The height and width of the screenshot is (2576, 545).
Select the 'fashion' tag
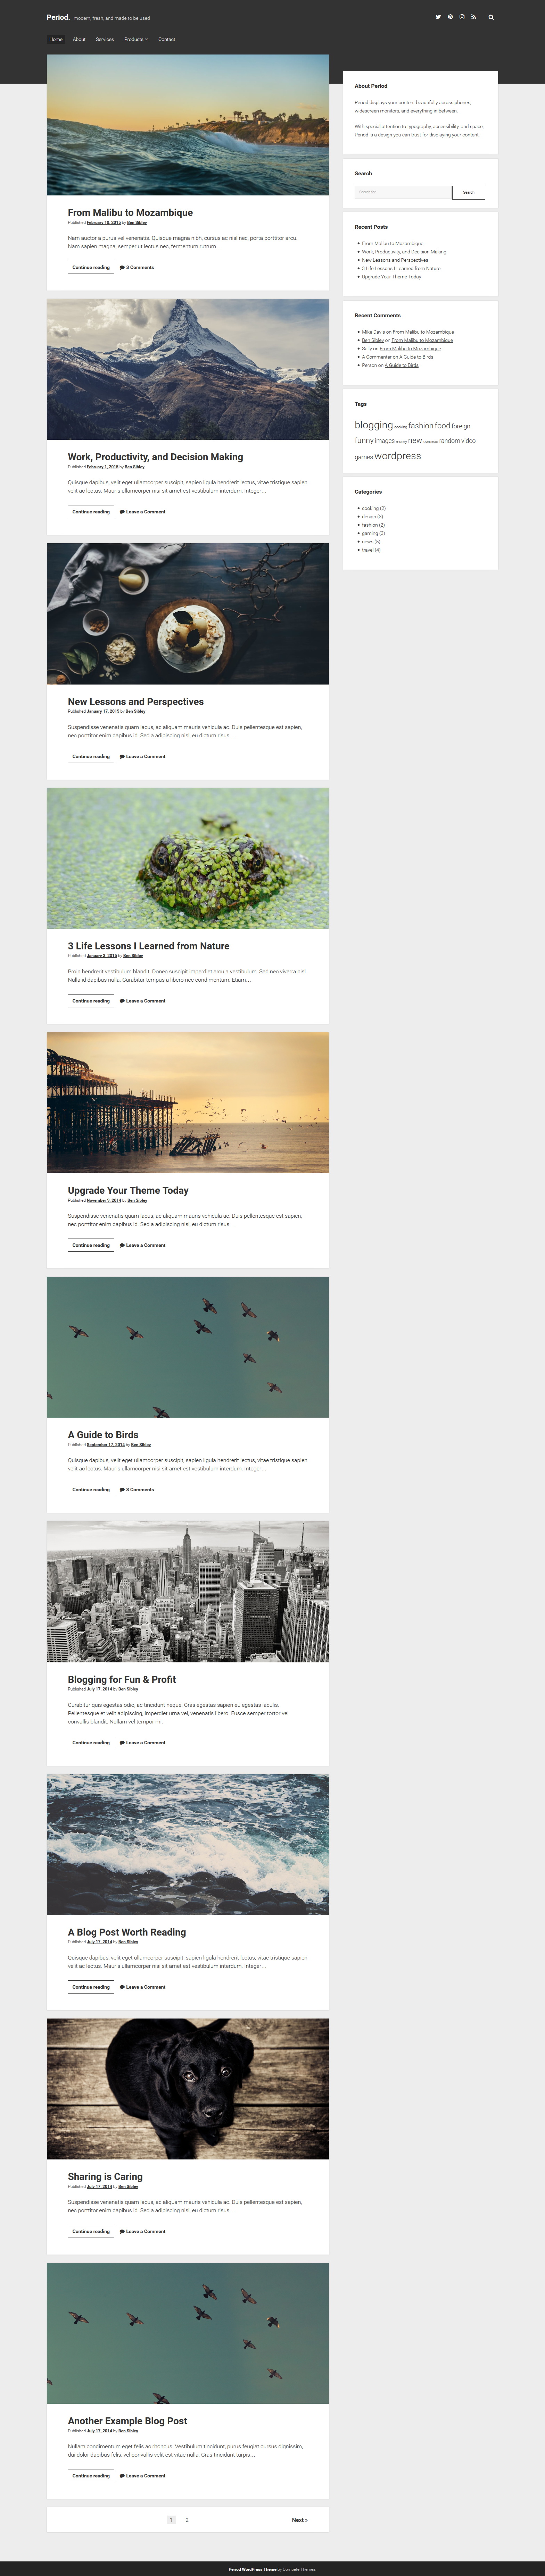(421, 426)
